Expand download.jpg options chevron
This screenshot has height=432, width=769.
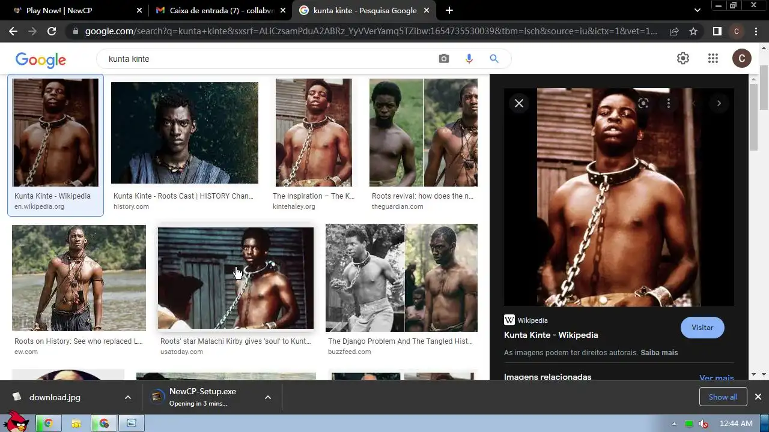[x=128, y=397]
